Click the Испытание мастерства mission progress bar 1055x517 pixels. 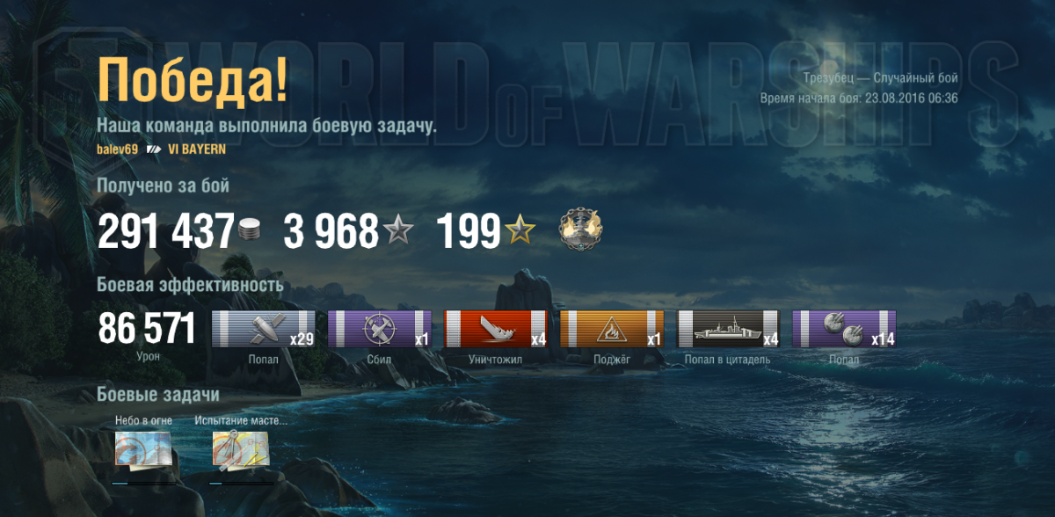243,483
